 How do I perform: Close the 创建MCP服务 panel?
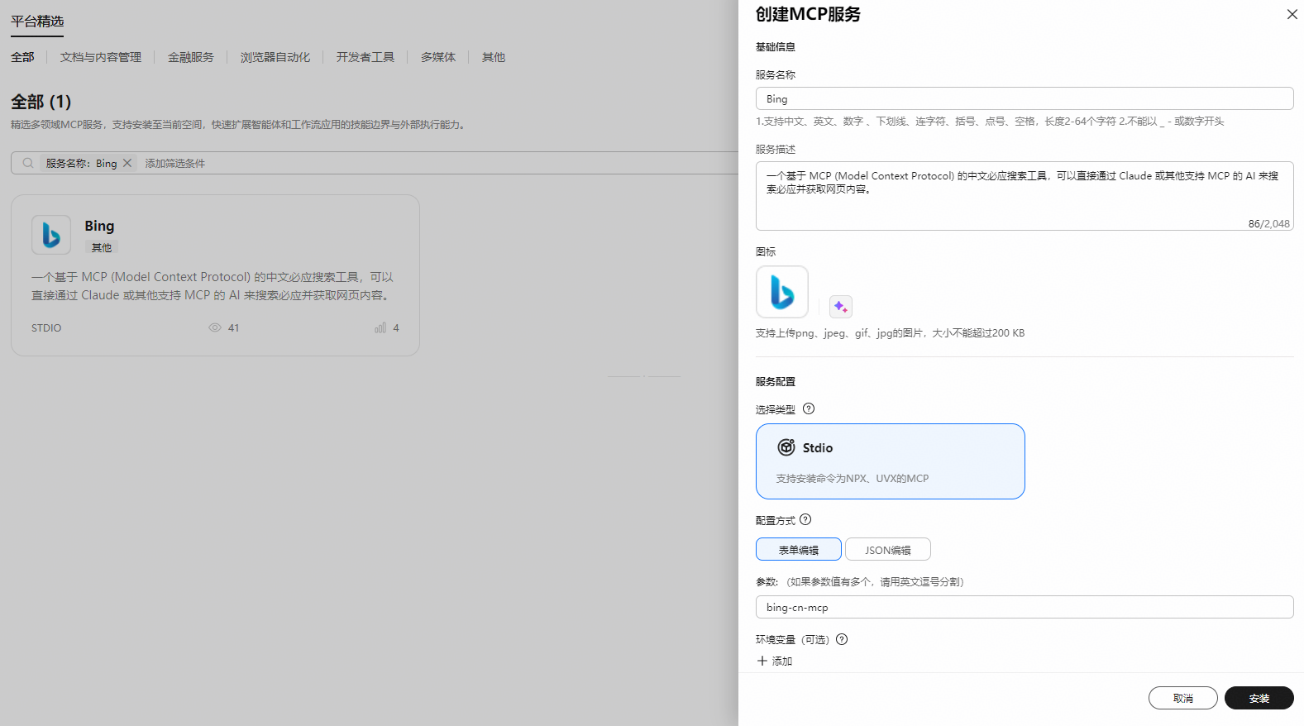1292,14
